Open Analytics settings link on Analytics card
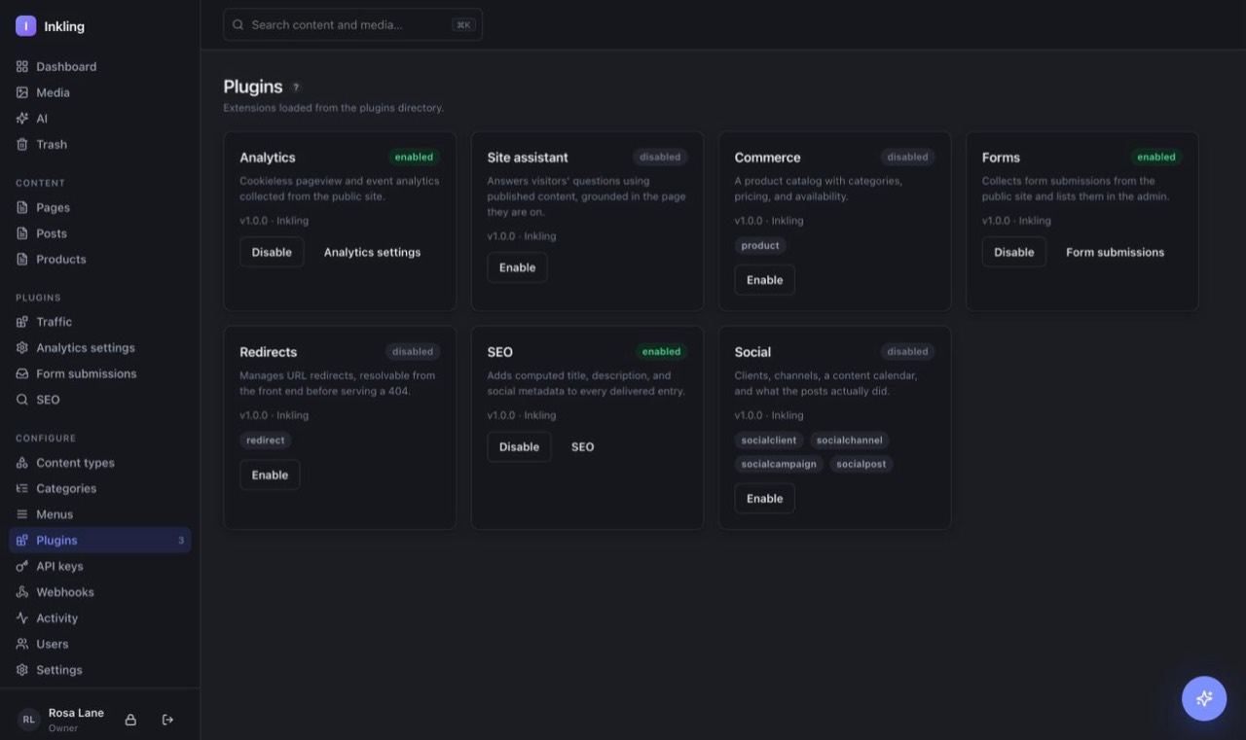 372,252
